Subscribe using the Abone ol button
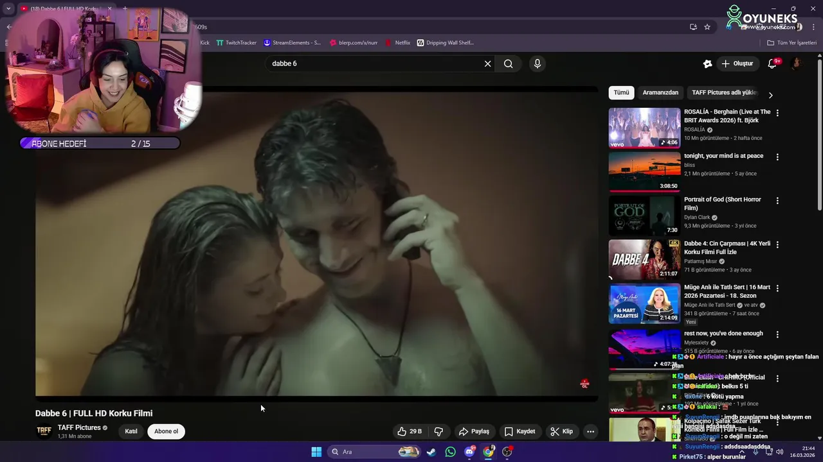Screen dimensions: 823x462 tap(166, 431)
